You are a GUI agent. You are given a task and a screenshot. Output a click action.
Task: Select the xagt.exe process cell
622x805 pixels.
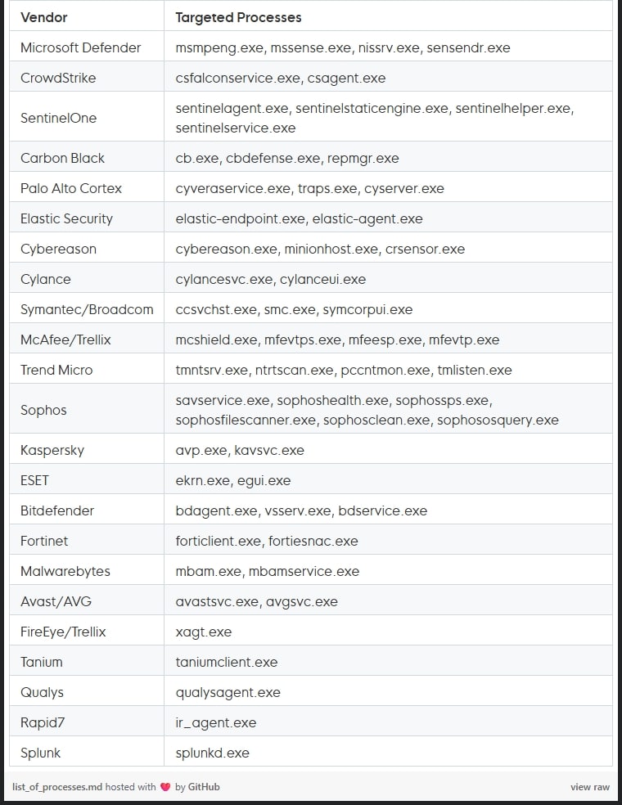[x=203, y=632]
